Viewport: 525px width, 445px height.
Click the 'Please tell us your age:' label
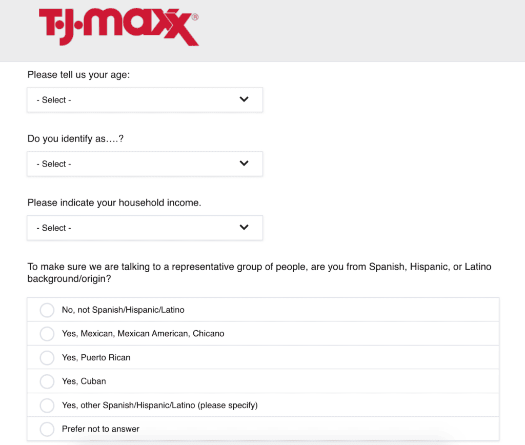click(79, 75)
